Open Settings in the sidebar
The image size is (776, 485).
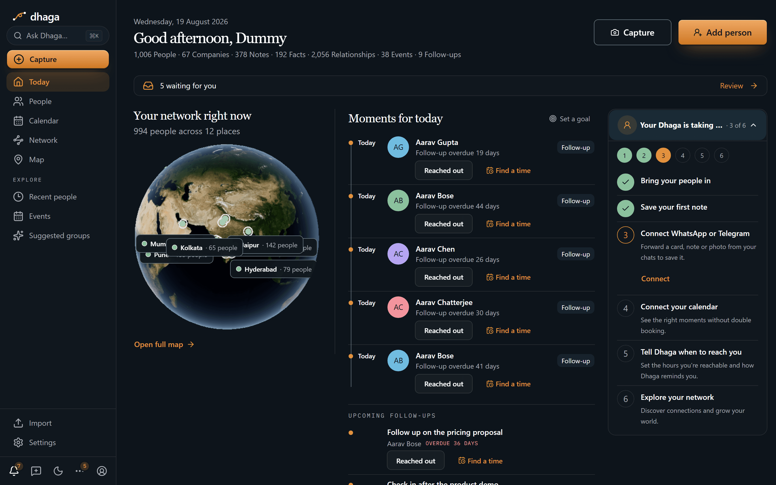[58, 442]
